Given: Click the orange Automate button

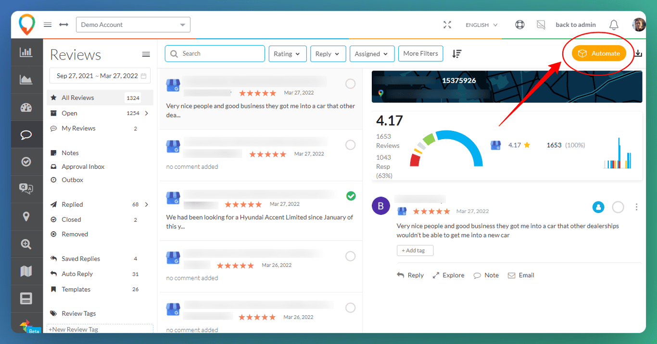Looking at the screenshot, I should [599, 54].
